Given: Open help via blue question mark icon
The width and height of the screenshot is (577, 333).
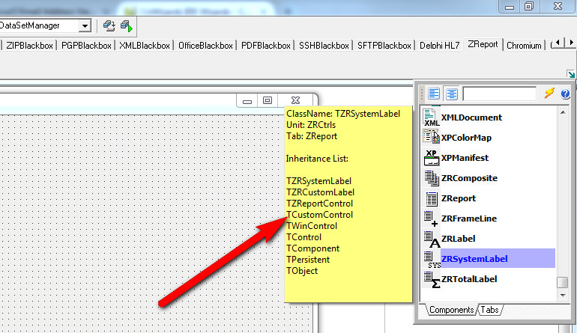Looking at the screenshot, I should click(x=565, y=94).
